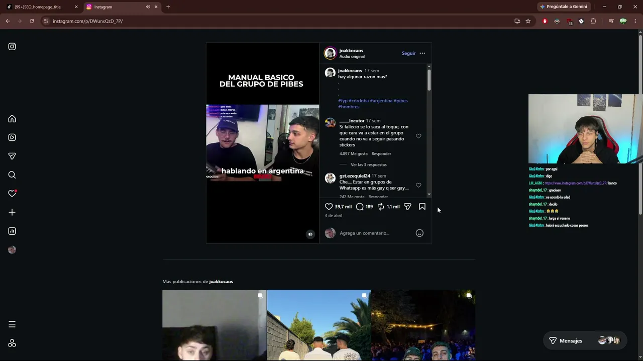Play or pause the reel video
Screen dimensions: 643x361
tap(262, 143)
